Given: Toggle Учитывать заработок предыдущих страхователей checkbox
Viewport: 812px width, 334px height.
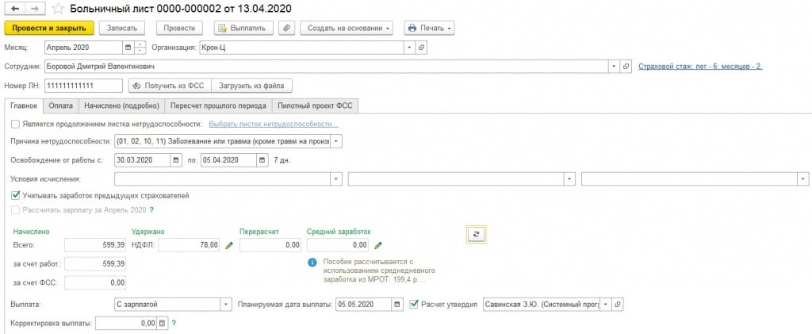Looking at the screenshot, I should coord(17,195).
